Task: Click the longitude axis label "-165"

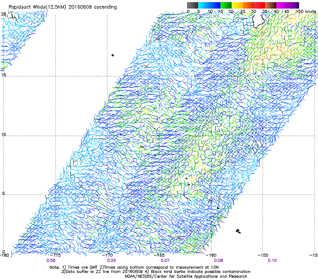Action: (159, 255)
